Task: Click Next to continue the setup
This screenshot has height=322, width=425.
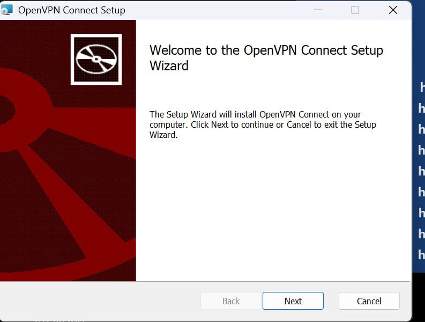Action: [293, 301]
